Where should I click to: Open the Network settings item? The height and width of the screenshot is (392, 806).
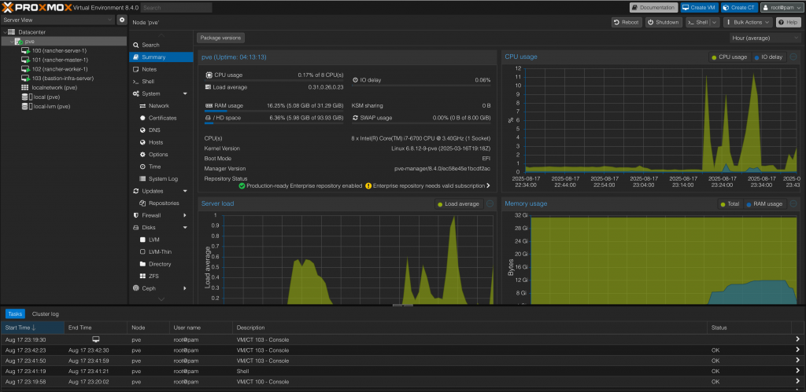161,106
